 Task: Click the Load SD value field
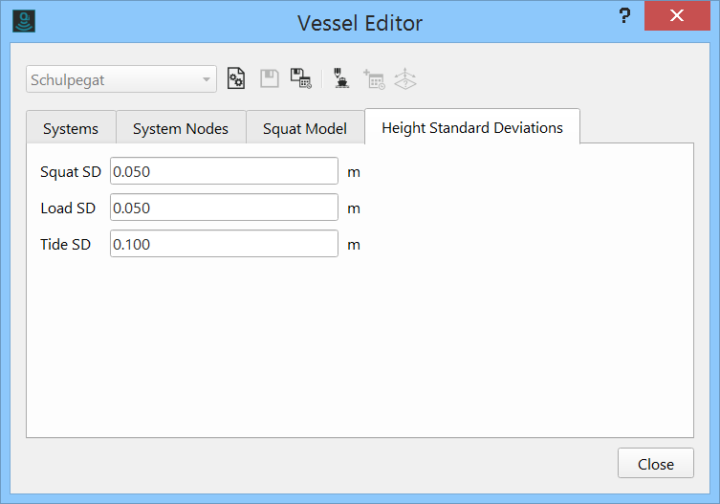click(x=224, y=208)
